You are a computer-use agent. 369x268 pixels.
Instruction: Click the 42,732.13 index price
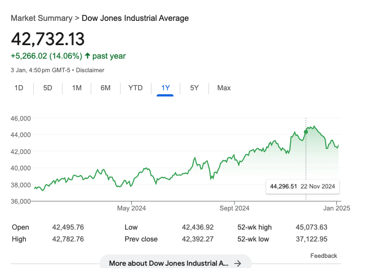click(x=48, y=38)
